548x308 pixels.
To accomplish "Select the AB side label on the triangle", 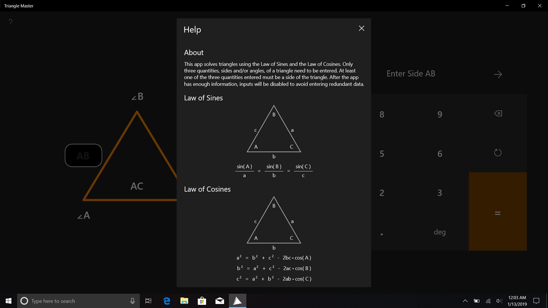I will (83, 155).
